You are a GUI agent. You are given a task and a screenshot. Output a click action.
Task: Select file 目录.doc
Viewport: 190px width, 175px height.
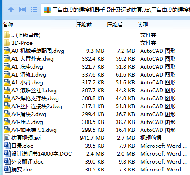tap(22, 146)
